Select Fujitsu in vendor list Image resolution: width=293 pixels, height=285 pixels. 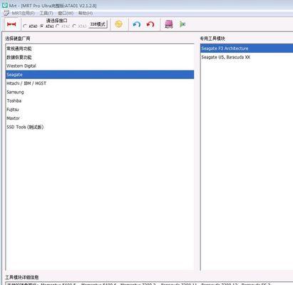[x=100, y=110]
